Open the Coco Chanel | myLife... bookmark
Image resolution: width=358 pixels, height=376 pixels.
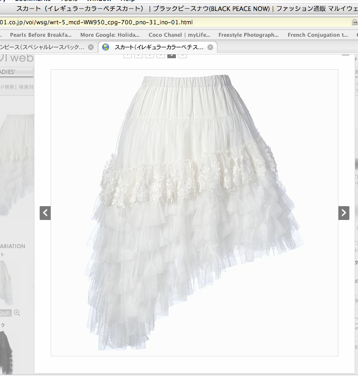point(179,35)
